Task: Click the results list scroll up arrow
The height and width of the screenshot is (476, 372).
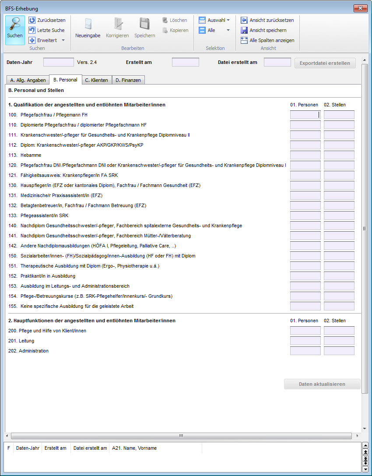Action: coord(365,446)
